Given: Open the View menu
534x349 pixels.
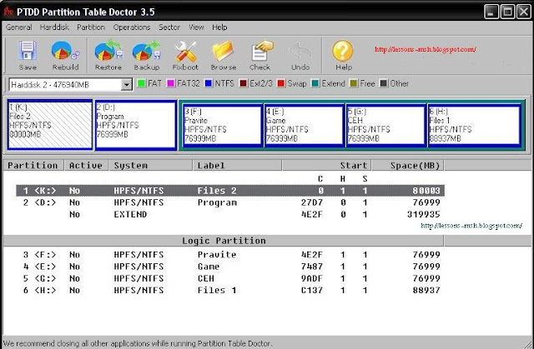Looking at the screenshot, I should point(197,27).
